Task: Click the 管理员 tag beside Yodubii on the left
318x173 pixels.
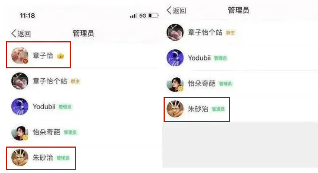Action: click(65, 107)
